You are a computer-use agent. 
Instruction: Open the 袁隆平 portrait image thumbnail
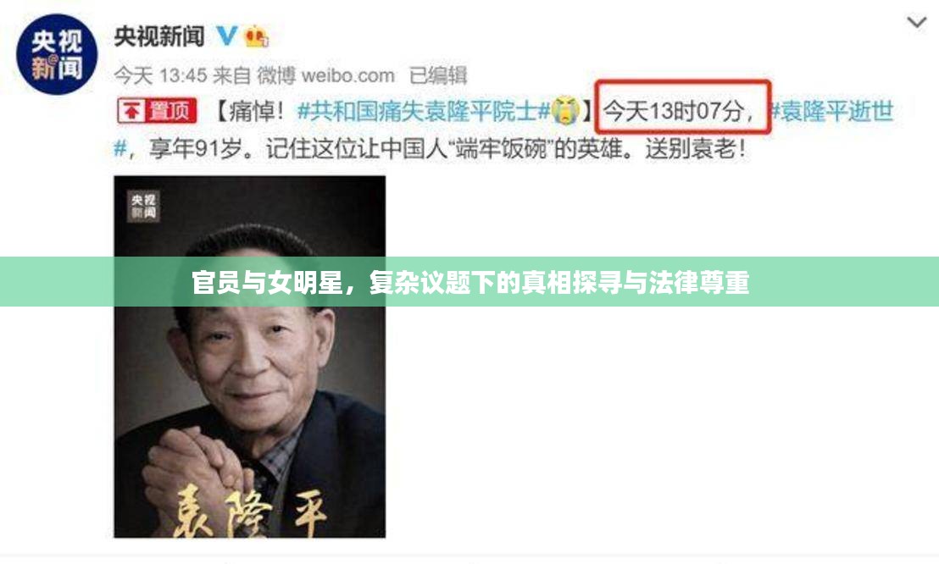[250, 357]
